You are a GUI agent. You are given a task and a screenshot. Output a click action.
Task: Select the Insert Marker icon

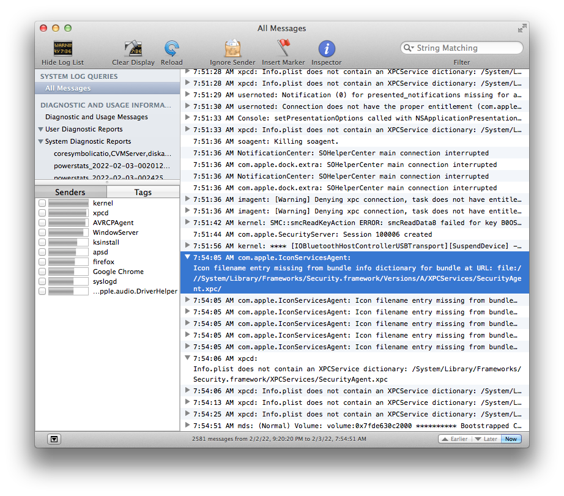pyautogui.click(x=283, y=48)
